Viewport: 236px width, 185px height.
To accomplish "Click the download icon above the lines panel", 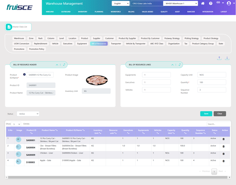I will click(x=227, y=58).
